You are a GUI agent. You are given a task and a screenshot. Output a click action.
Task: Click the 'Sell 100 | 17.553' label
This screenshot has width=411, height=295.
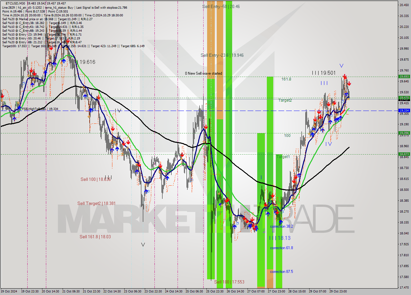[229, 282]
